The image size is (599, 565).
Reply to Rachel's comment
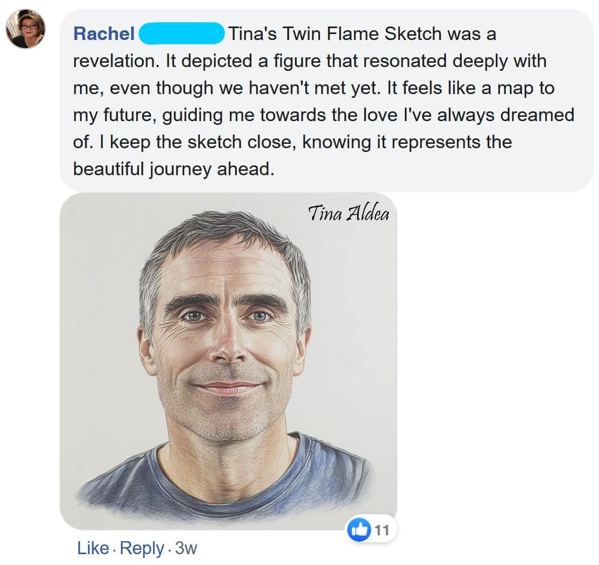tap(142, 548)
